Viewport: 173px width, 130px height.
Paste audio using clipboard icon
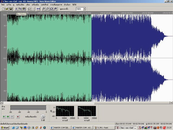pyautogui.click(x=24, y=9)
